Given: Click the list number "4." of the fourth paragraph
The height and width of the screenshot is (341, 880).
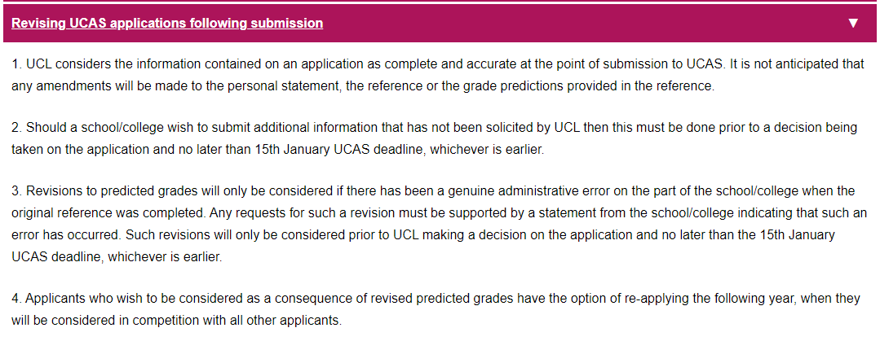Looking at the screenshot, I should click(16, 298).
